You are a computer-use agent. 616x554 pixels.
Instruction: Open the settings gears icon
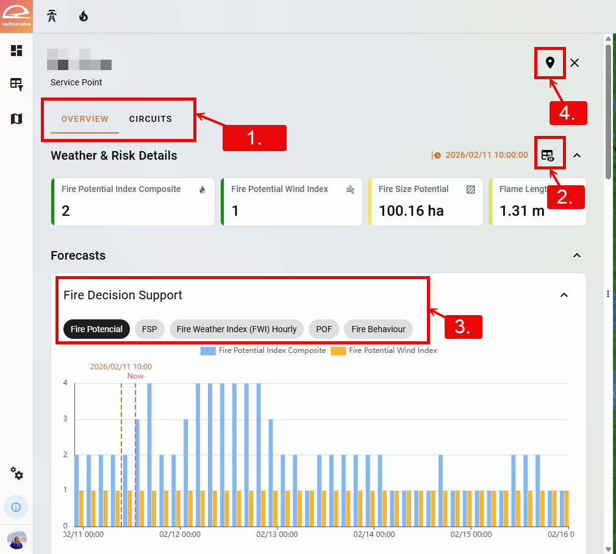(16, 474)
